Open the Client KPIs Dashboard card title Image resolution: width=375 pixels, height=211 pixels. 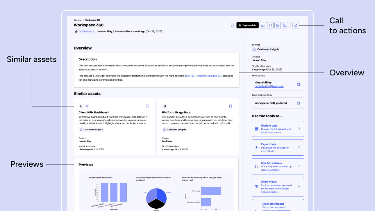coord(94,112)
